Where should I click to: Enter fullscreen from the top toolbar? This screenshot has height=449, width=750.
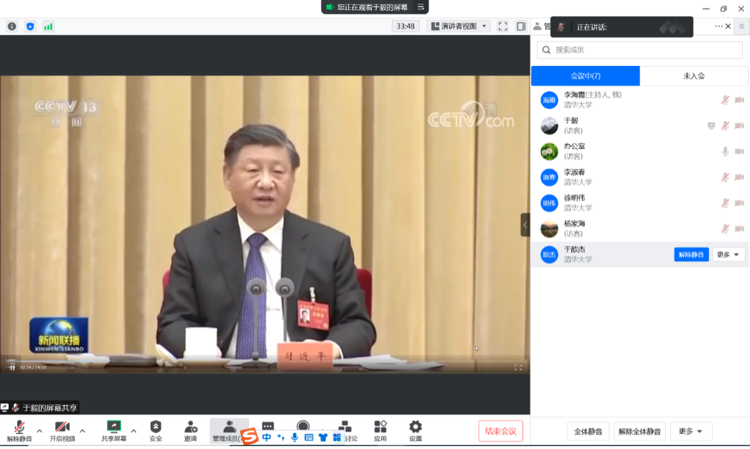point(502,27)
